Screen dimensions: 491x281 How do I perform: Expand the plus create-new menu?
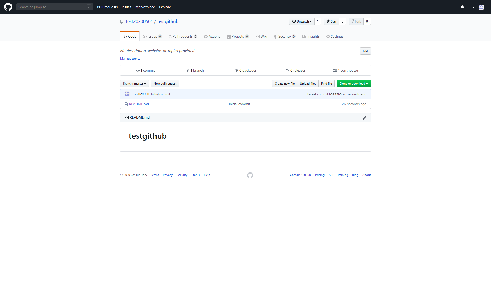pyautogui.click(x=471, y=7)
